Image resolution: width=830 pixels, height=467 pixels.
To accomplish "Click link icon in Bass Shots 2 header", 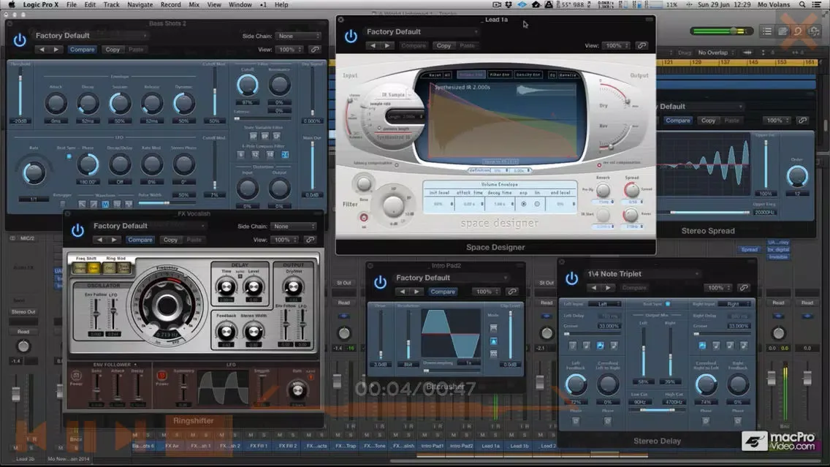I will (315, 49).
